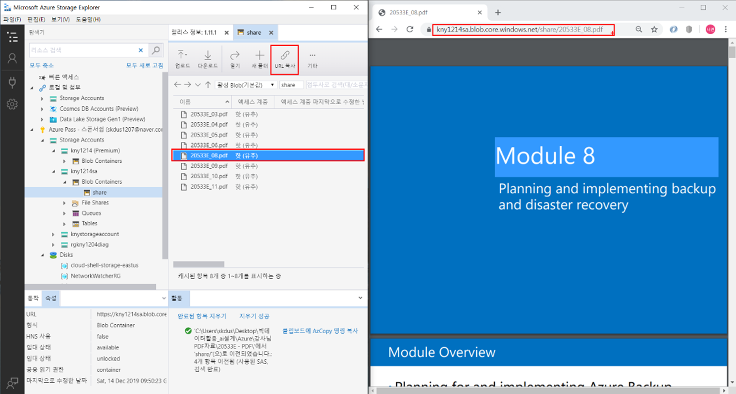Image resolution: width=736 pixels, height=394 pixels.
Task: Expand the knystorageaccount node
Action: [53, 234]
